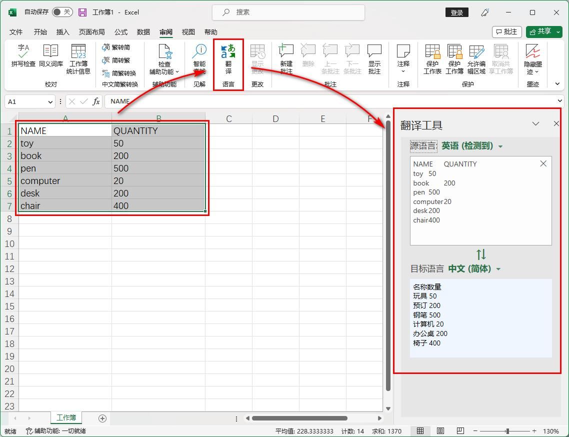569x437 pixels.
Task: Click 保护工作表 to protect the sheet
Action: coord(432,58)
